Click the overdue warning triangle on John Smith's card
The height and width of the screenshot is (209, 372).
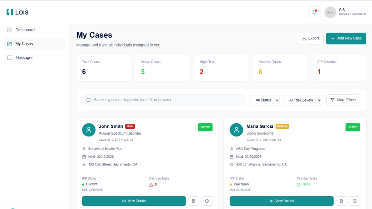(151, 185)
